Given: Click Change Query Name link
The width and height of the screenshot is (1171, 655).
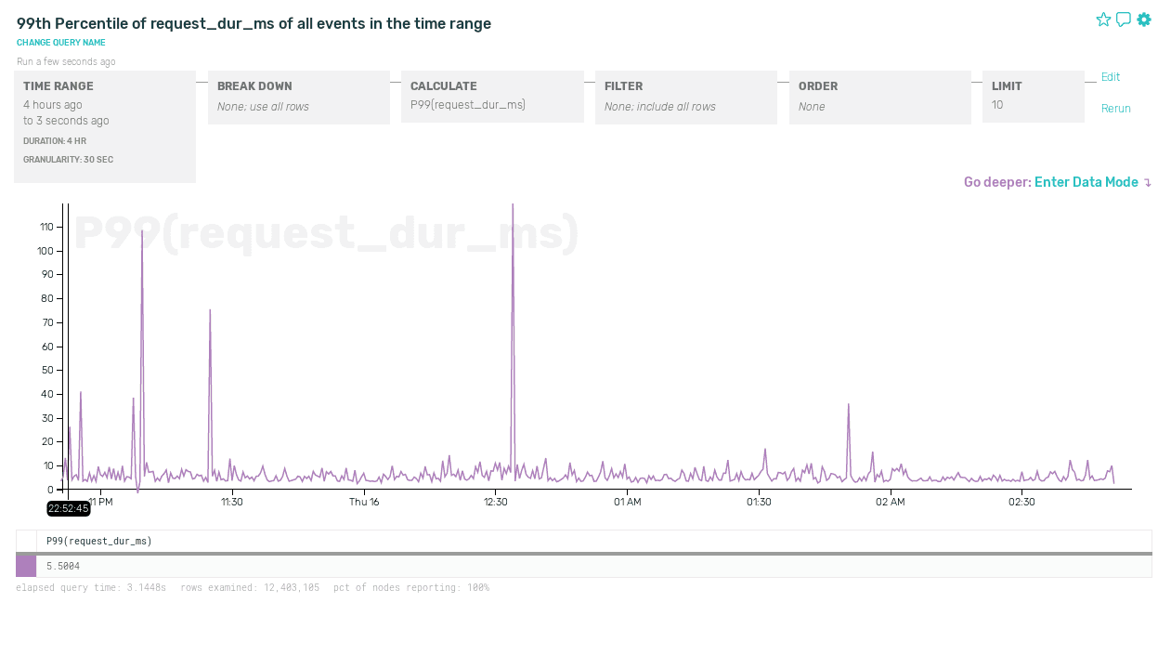Looking at the screenshot, I should [61, 43].
